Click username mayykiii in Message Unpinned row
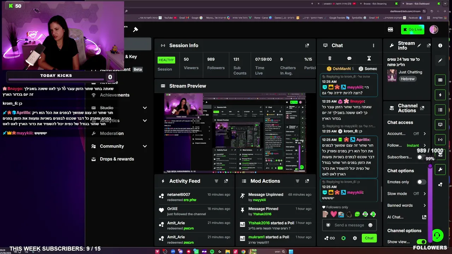Image resolution: width=452 pixels, height=254 pixels. pyautogui.click(x=259, y=200)
